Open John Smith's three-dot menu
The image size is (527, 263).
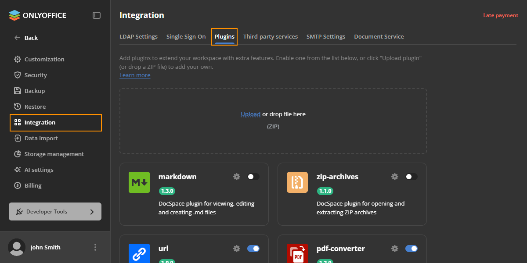tap(95, 247)
